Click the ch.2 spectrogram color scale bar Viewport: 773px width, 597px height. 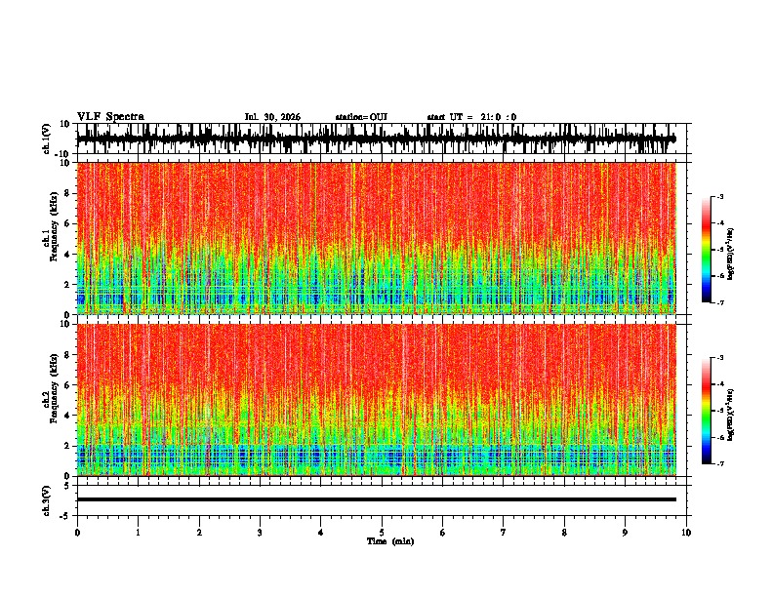tap(707, 411)
